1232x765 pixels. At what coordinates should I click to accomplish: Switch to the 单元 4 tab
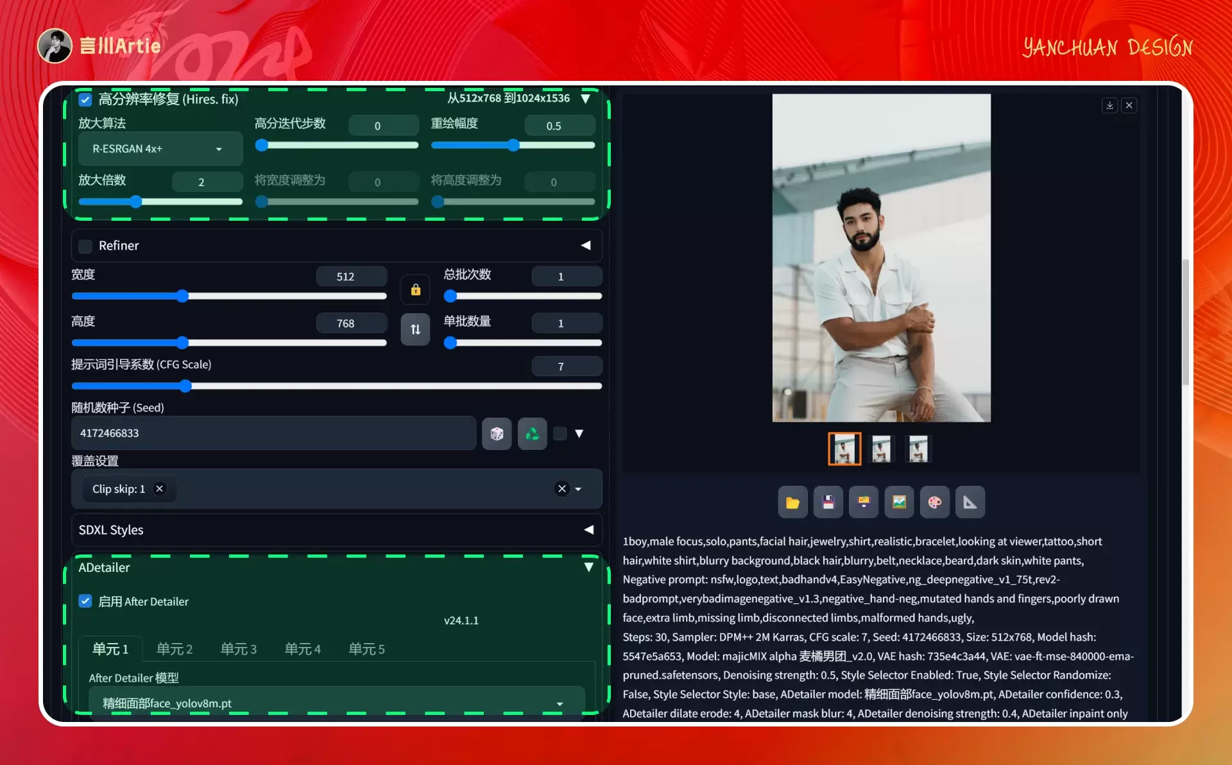303,649
